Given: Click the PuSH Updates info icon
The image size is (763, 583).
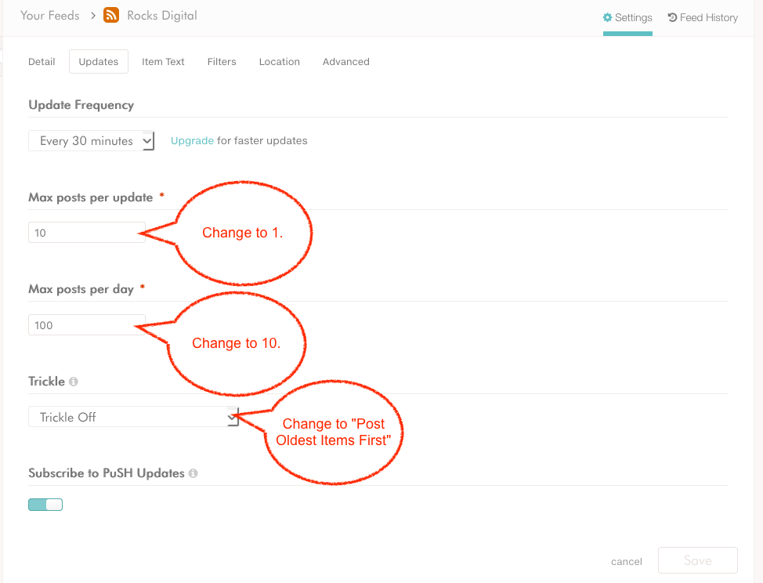Looking at the screenshot, I should (193, 473).
